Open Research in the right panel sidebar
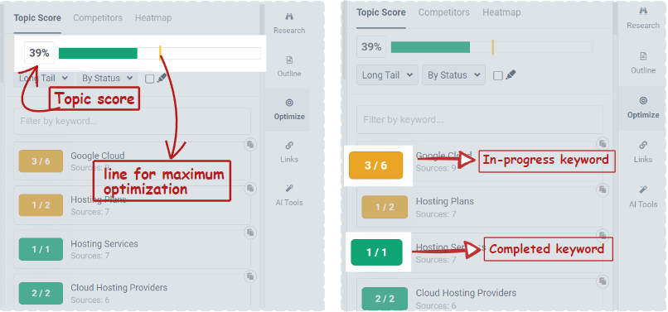The width and height of the screenshot is (668, 312). pyautogui.click(x=643, y=19)
